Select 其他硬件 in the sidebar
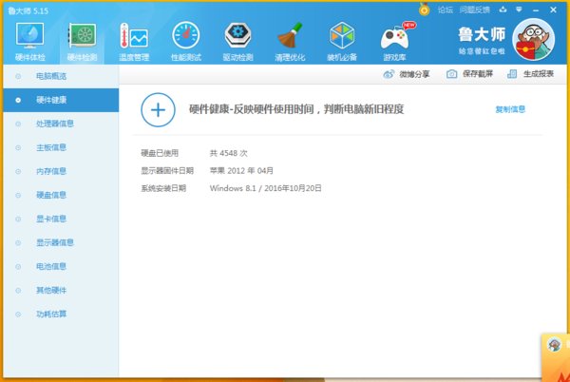Screen dimensions: 570x382 [x=61, y=291]
